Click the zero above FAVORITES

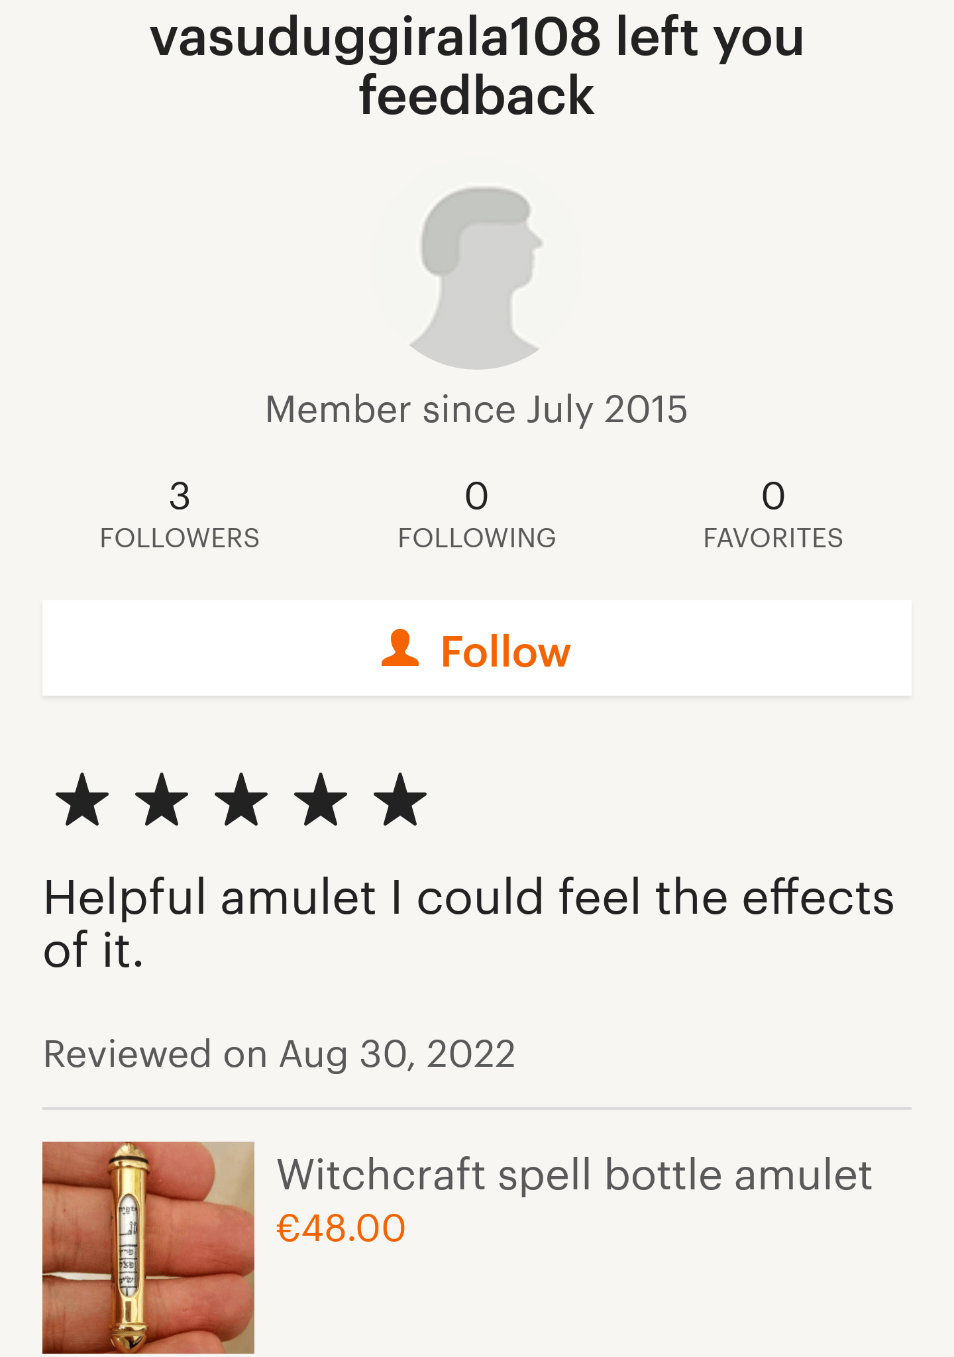(773, 496)
